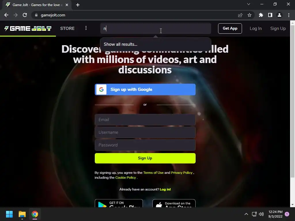Image resolution: width=295 pixels, height=221 pixels.
Task: Share this page using address bar icon
Action: click(x=240, y=15)
